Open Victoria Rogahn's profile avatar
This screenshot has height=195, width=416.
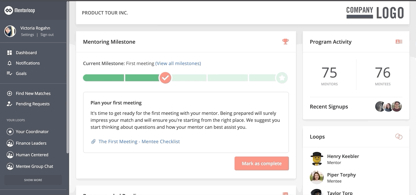coord(10,31)
